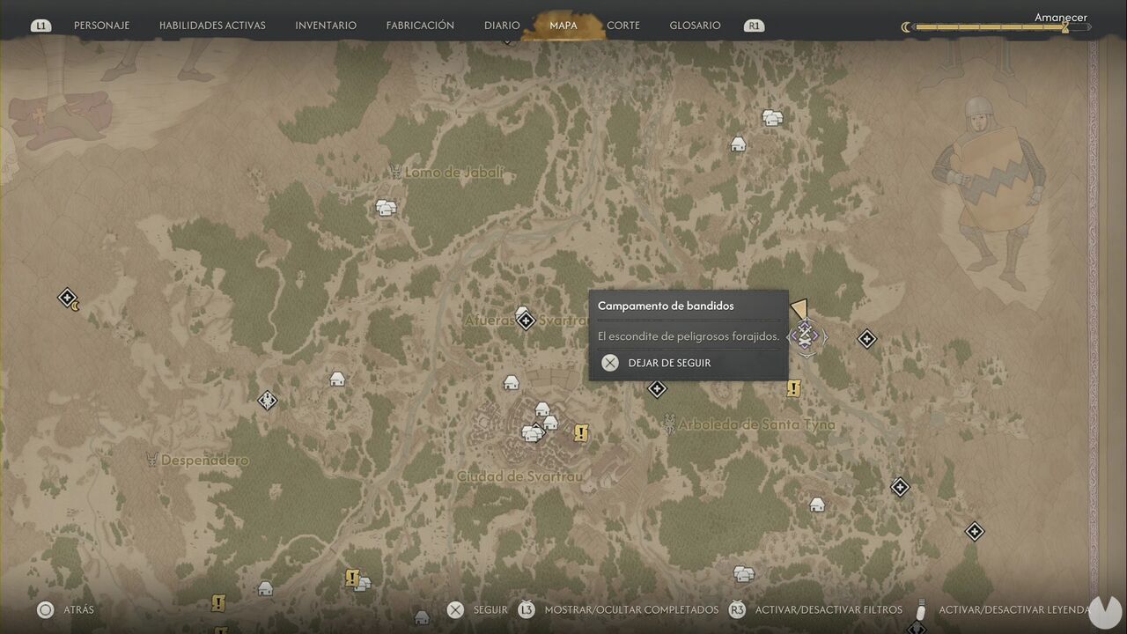Select the Arboleda de Santa Tyna skull icon
This screenshot has width=1127, height=634.
coord(669,424)
